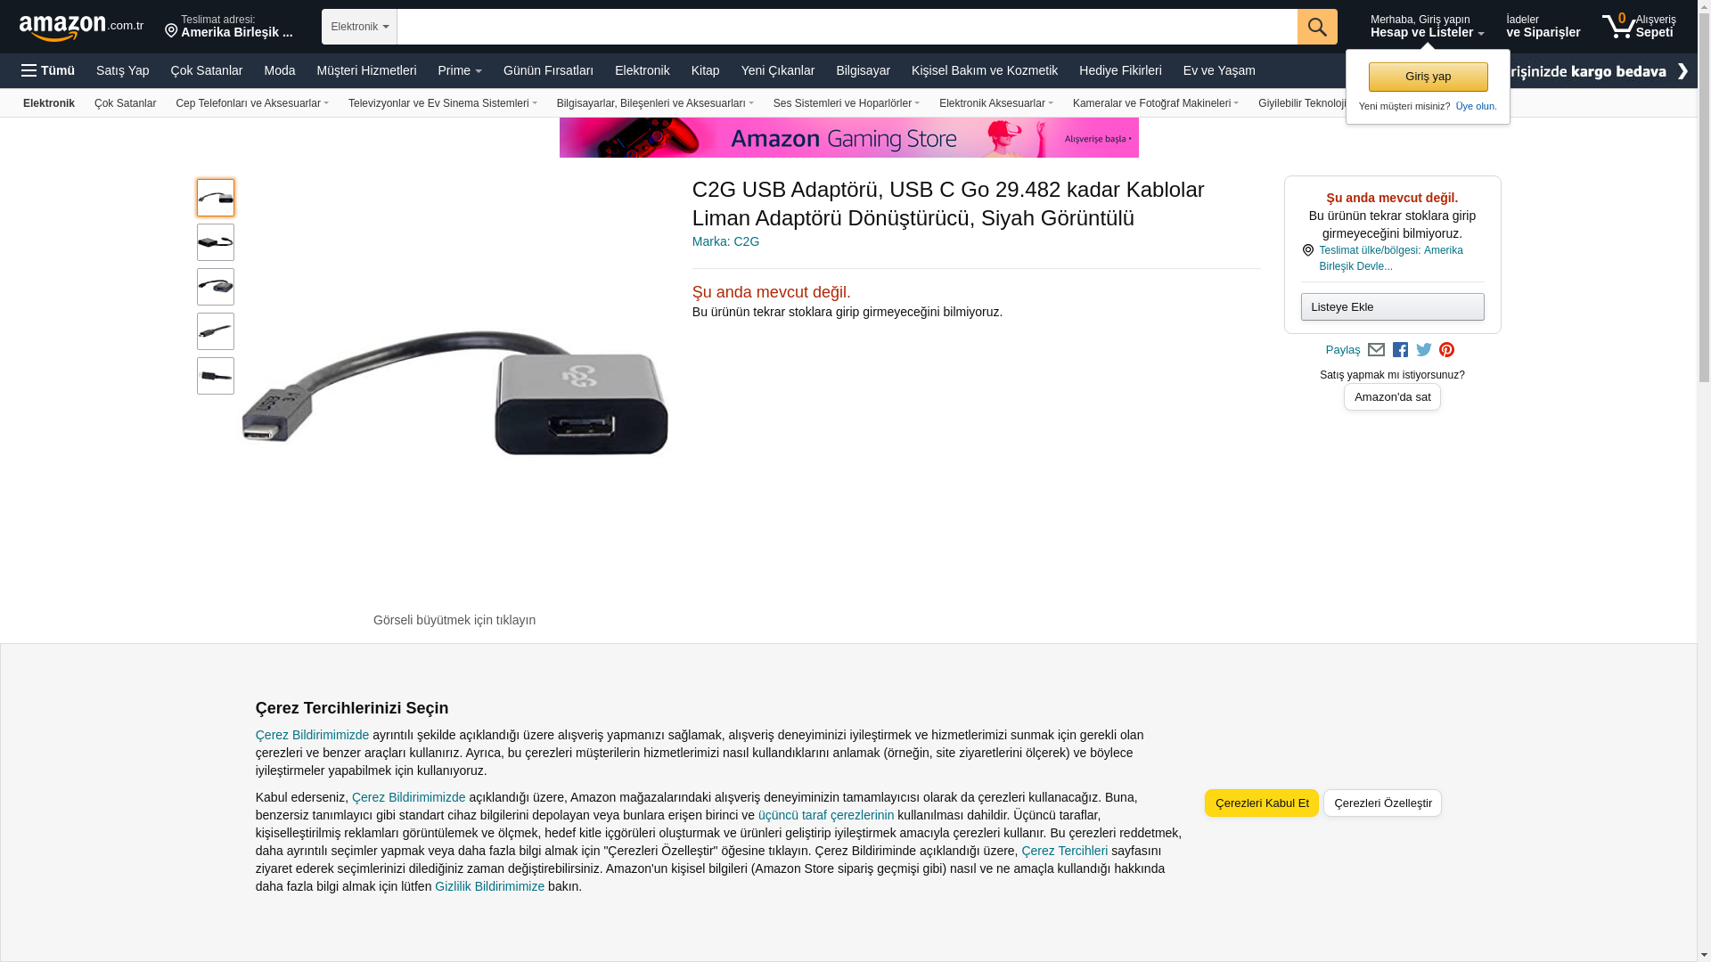This screenshot has height=962, width=1711.
Task: Share product on Pinterest icon
Action: pyautogui.click(x=1446, y=350)
